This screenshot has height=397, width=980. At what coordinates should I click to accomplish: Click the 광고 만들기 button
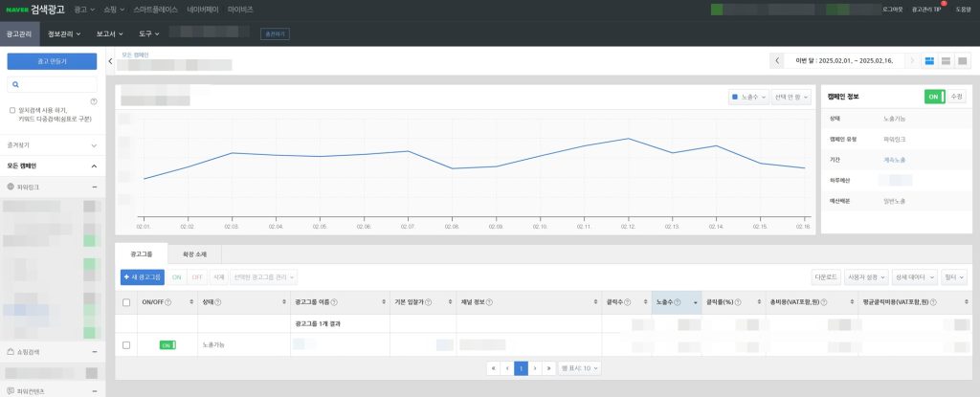pos(52,61)
